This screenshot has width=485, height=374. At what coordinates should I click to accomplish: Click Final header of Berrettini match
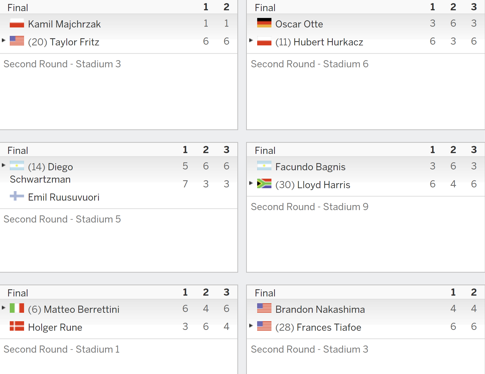click(x=18, y=293)
